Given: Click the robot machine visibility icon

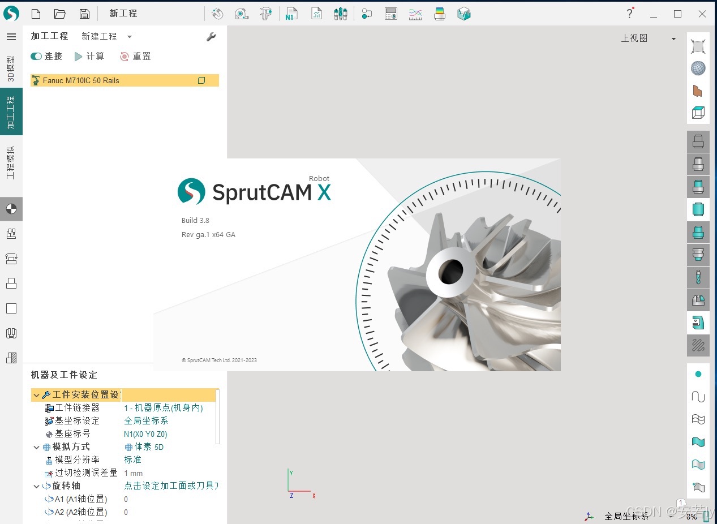Looking at the screenshot, I should pos(698,323).
